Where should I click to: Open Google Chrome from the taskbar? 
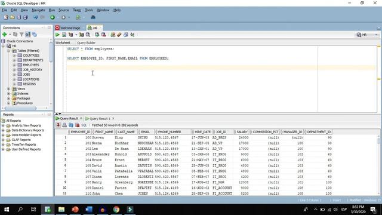(116, 210)
